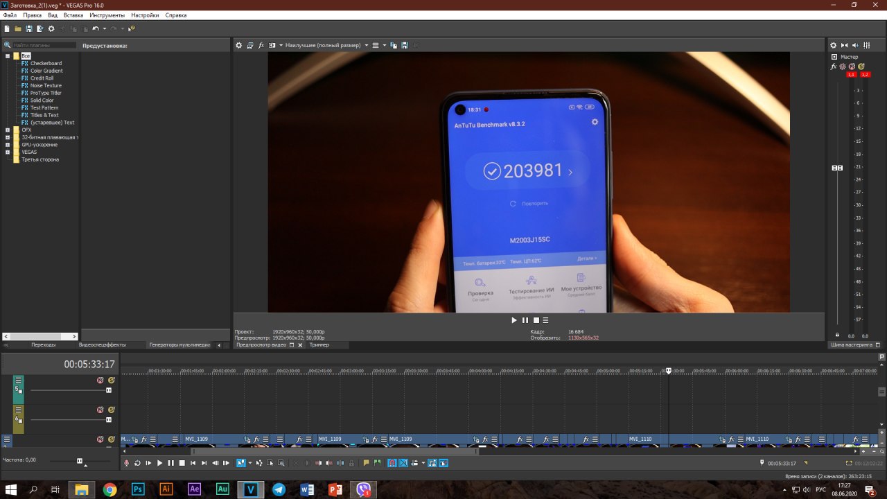The height and width of the screenshot is (499, 887).
Task: Mute track 6
Action: tap(100, 410)
